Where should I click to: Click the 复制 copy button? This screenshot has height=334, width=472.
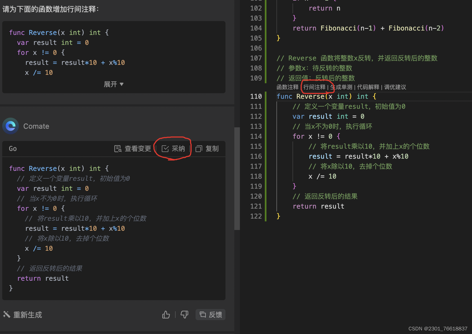coord(207,149)
